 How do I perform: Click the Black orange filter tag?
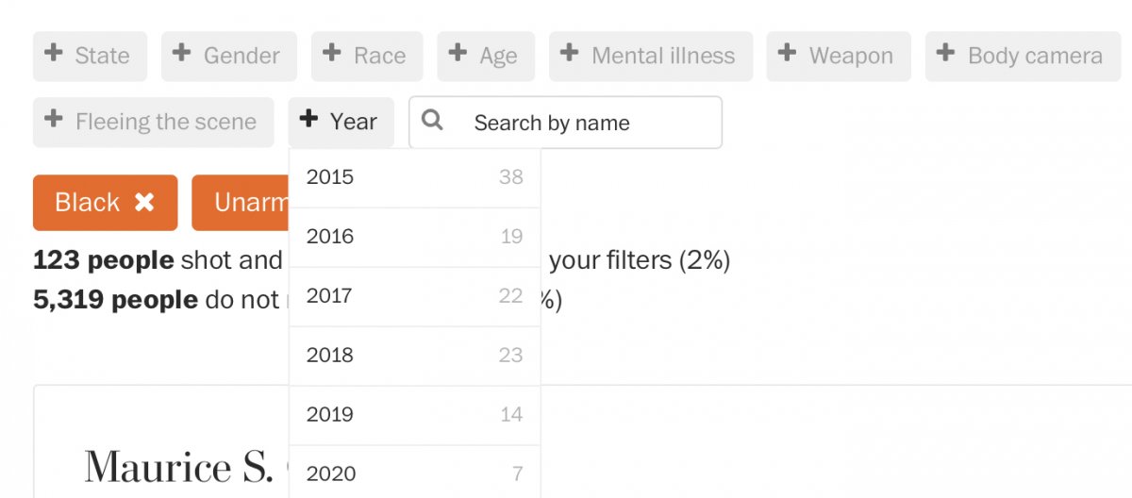[87, 202]
